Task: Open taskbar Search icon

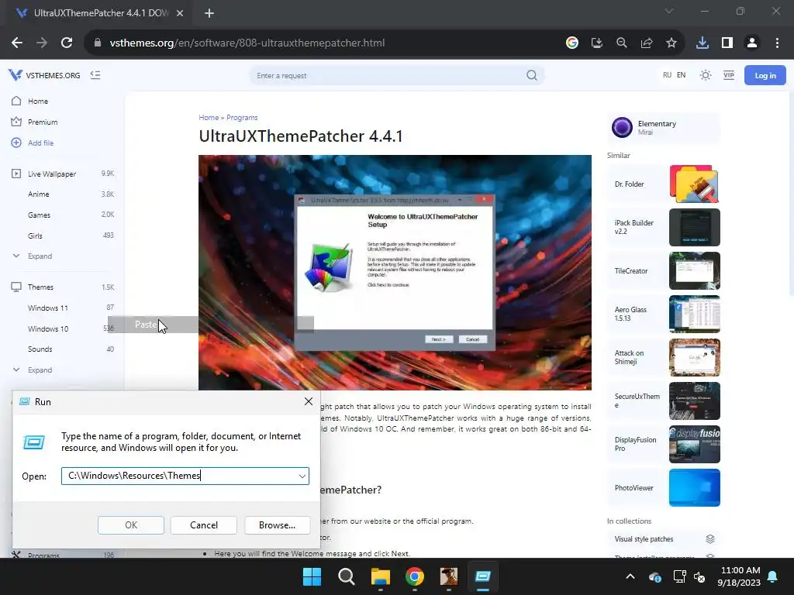Action: [347, 576]
